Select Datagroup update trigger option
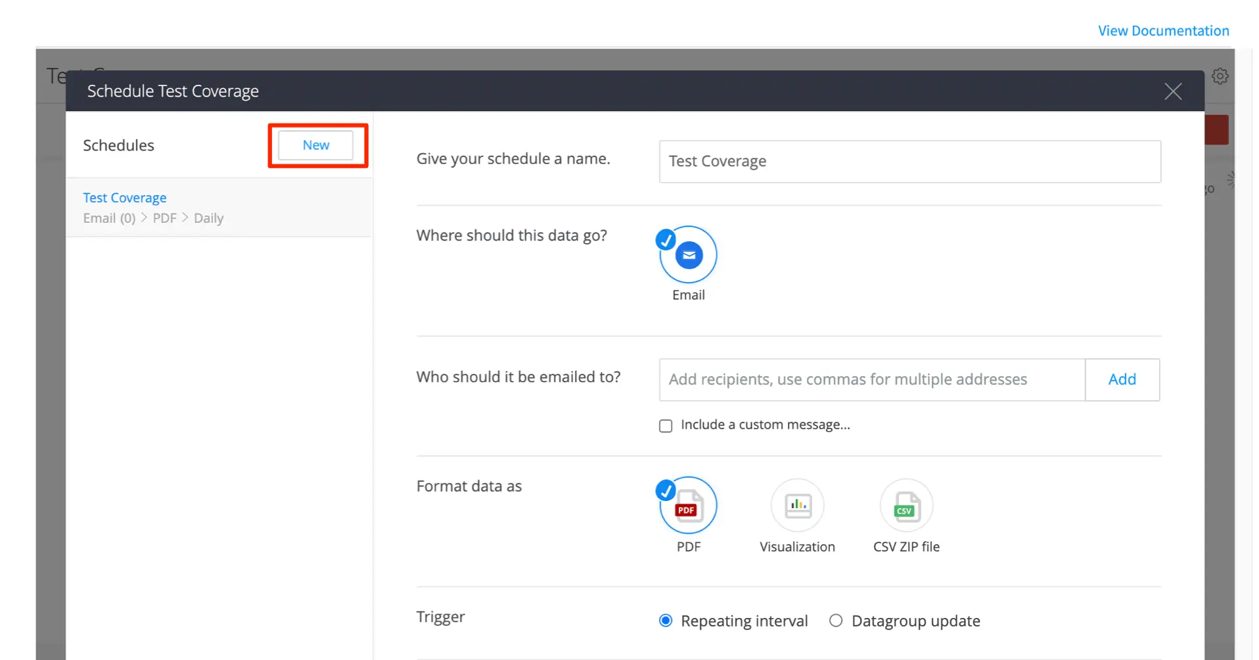 [x=835, y=621]
